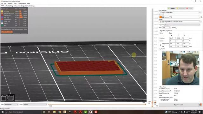Click the webcam video overlay

181,68
